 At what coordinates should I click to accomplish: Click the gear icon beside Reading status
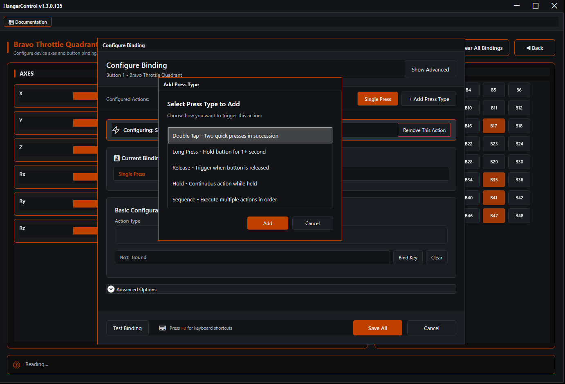tap(16, 365)
